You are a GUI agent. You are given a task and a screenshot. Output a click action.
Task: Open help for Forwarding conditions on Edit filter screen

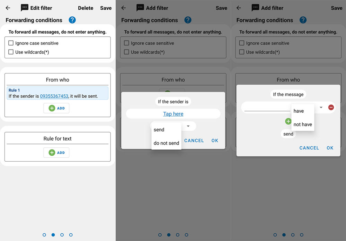(72, 20)
